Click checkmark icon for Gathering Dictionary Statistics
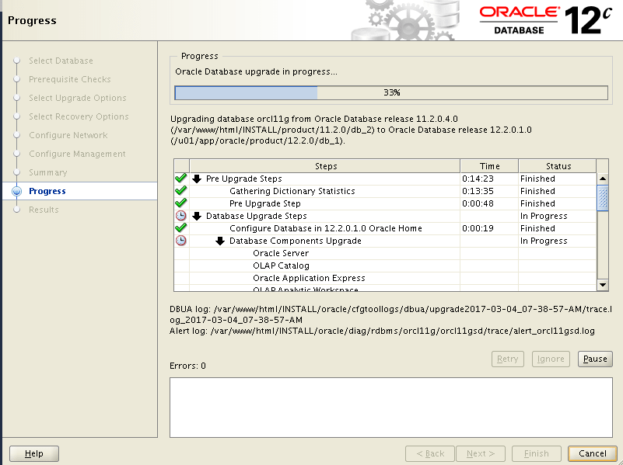This screenshot has width=623, height=465. pyautogui.click(x=180, y=191)
